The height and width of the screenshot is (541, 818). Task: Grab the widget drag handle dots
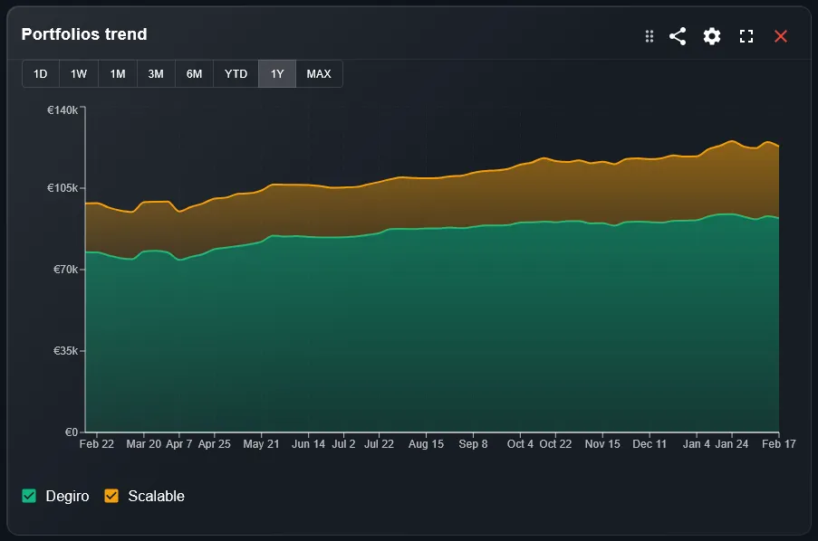(649, 36)
